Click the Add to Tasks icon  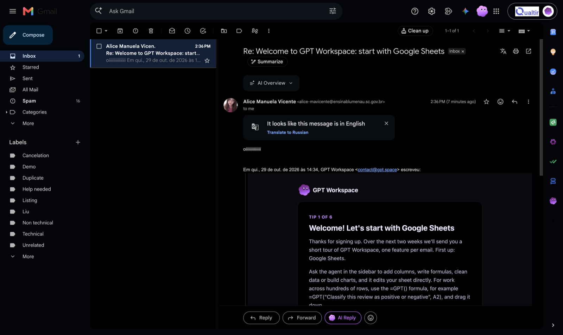tap(203, 31)
